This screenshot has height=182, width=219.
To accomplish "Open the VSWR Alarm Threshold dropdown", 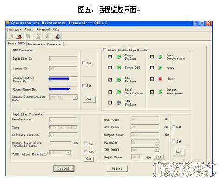I will click(68, 153).
